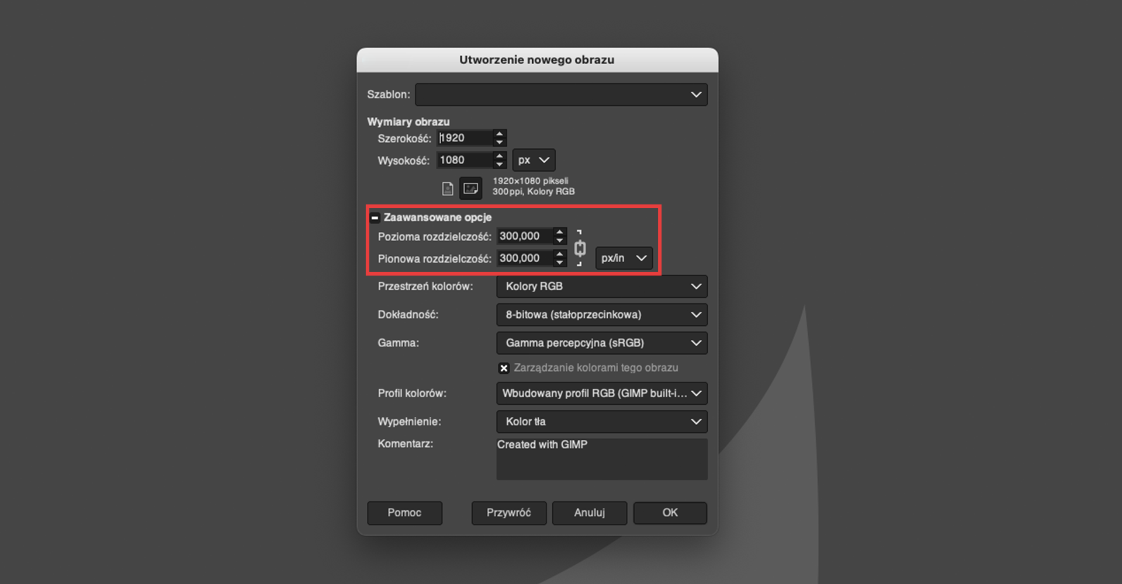Toggle Zarządzanie kolorami tego obrazu checkbox
1122x584 pixels.
504,368
